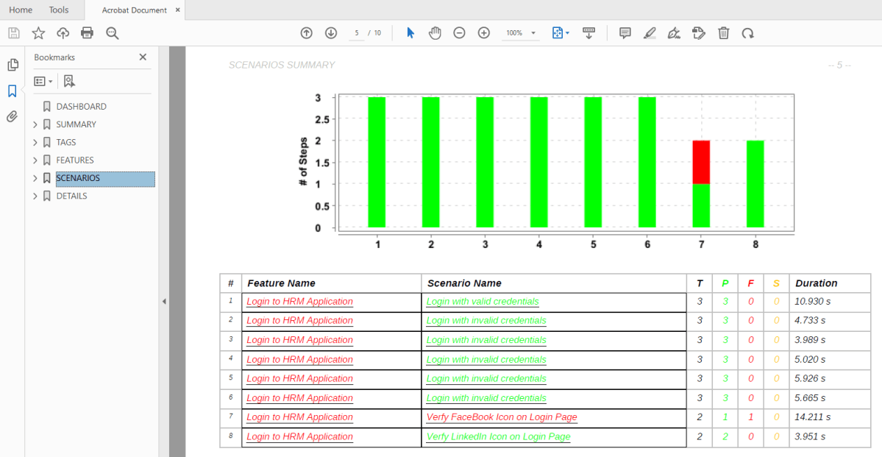Screen dimensions: 882x457
Task: Click the Delete trash icon
Action: point(724,33)
